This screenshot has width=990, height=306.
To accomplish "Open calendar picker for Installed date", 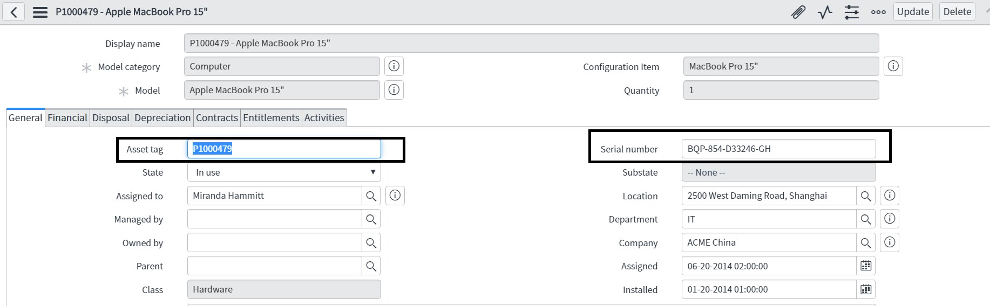I will coord(866,290).
